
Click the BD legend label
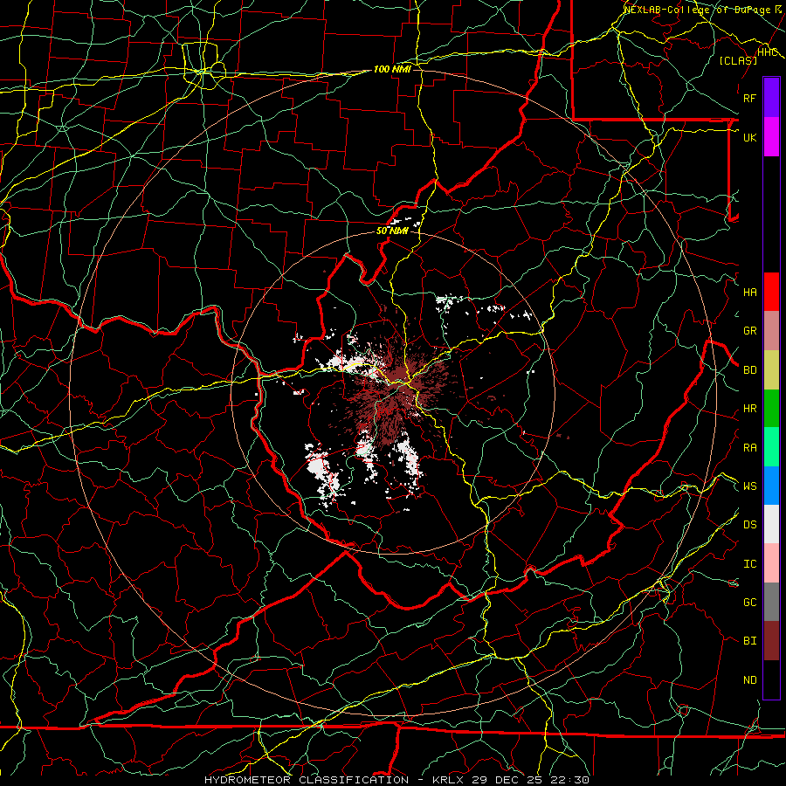749,370
